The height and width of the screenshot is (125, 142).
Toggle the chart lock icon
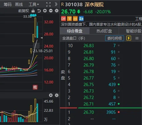pos(33,11)
